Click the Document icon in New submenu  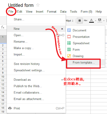click(69, 30)
